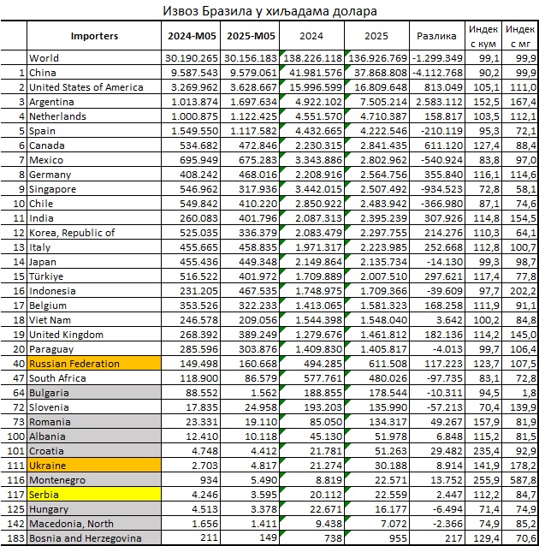Select the gray 'Croatia' cell

[94, 451]
